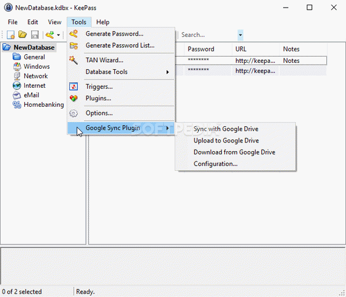Open Triggers... from Tools menu

[x=121, y=87]
